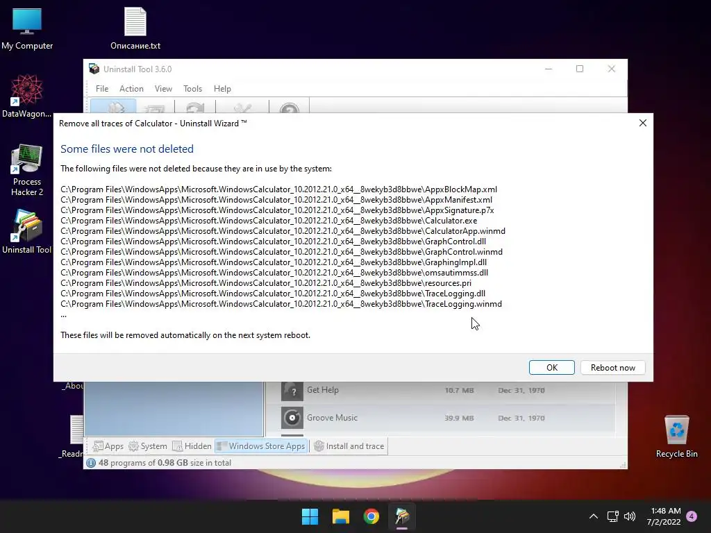Click the resources.pri file path line
This screenshot has width=711, height=533.
tap(266, 283)
